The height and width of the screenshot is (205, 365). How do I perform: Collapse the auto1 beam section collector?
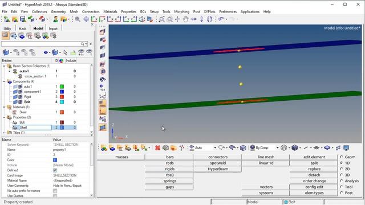point(10,71)
